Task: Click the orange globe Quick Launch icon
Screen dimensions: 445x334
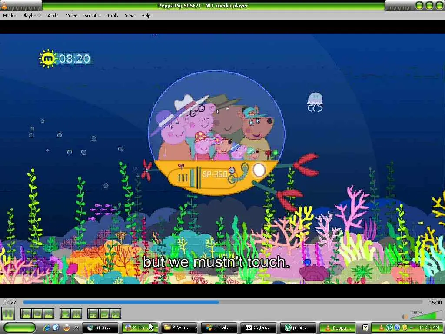Action: click(x=66, y=327)
